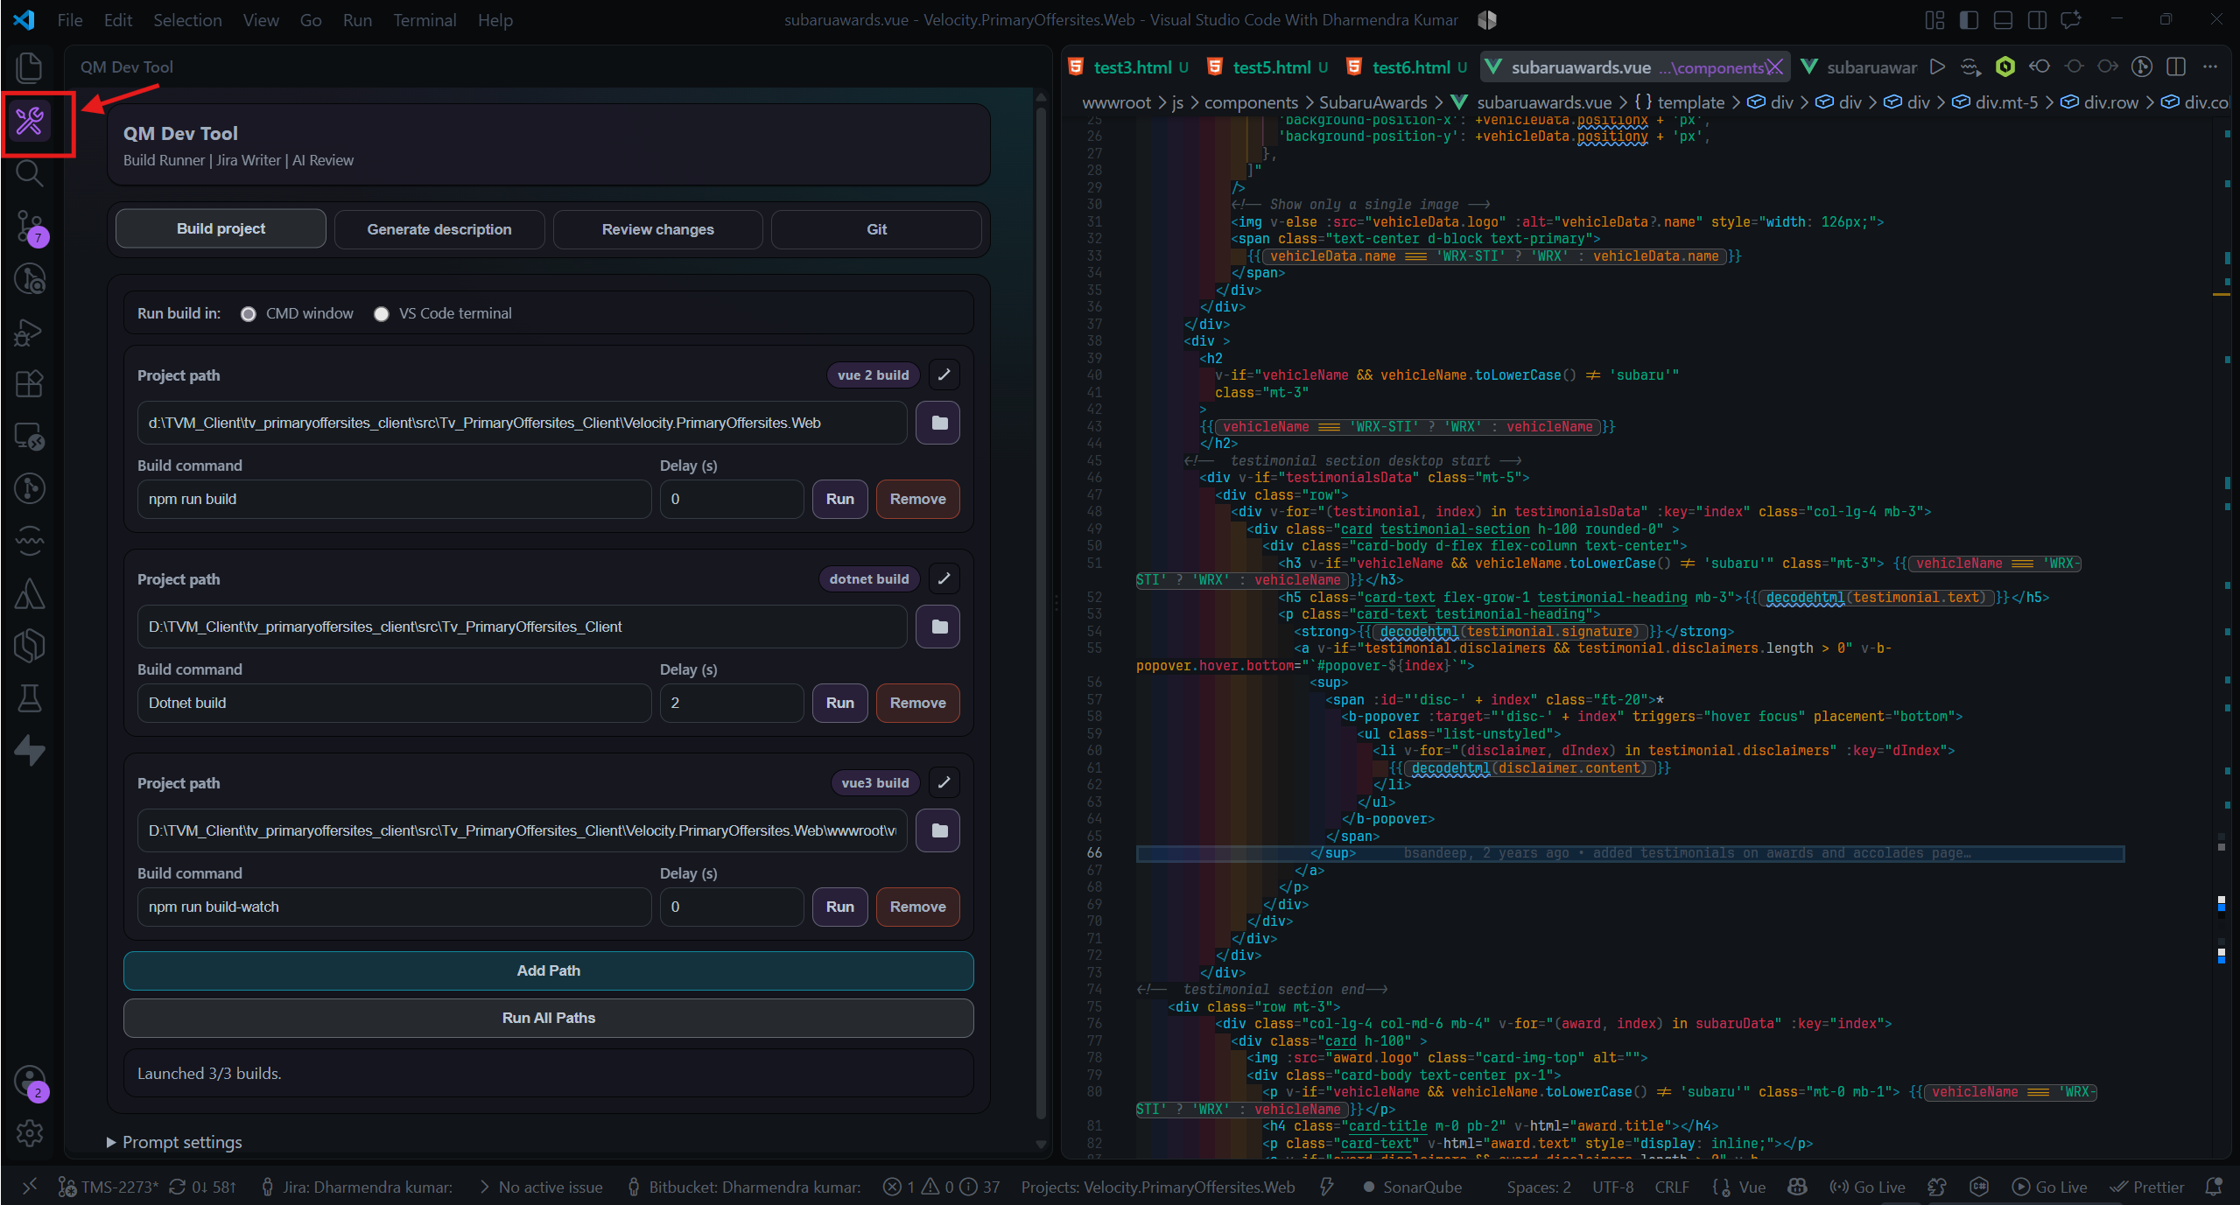Run the npm run build-watch command
The image size is (2240, 1205).
(839, 907)
